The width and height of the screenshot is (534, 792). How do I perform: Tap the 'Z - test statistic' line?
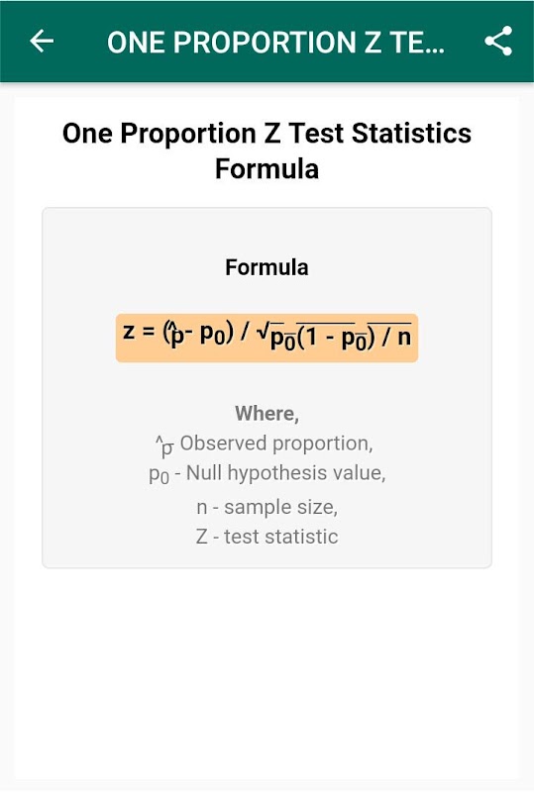(x=267, y=537)
